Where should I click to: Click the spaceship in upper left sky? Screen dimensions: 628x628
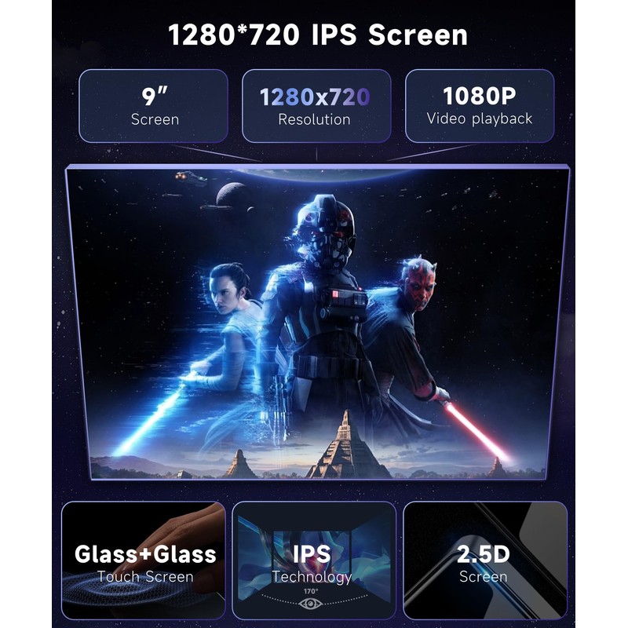click(191, 177)
